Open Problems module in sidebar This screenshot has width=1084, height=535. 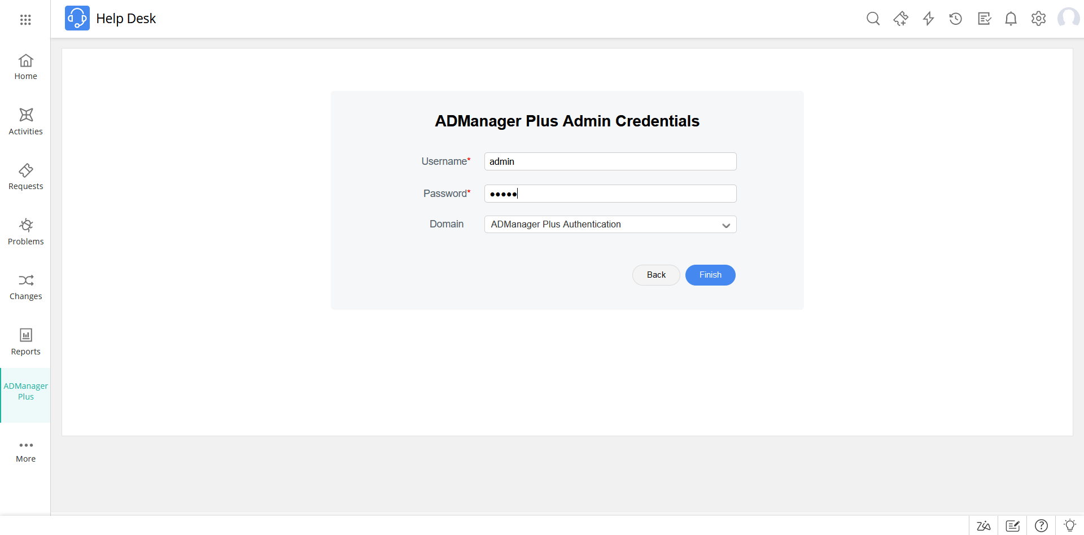coord(25,233)
